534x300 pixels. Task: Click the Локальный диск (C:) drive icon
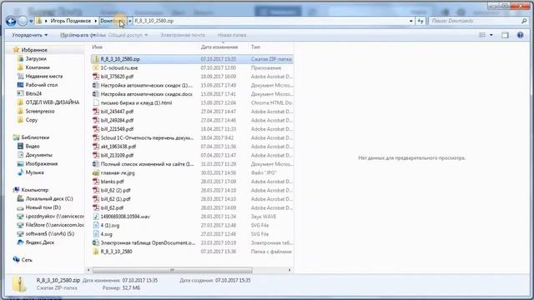(20, 198)
